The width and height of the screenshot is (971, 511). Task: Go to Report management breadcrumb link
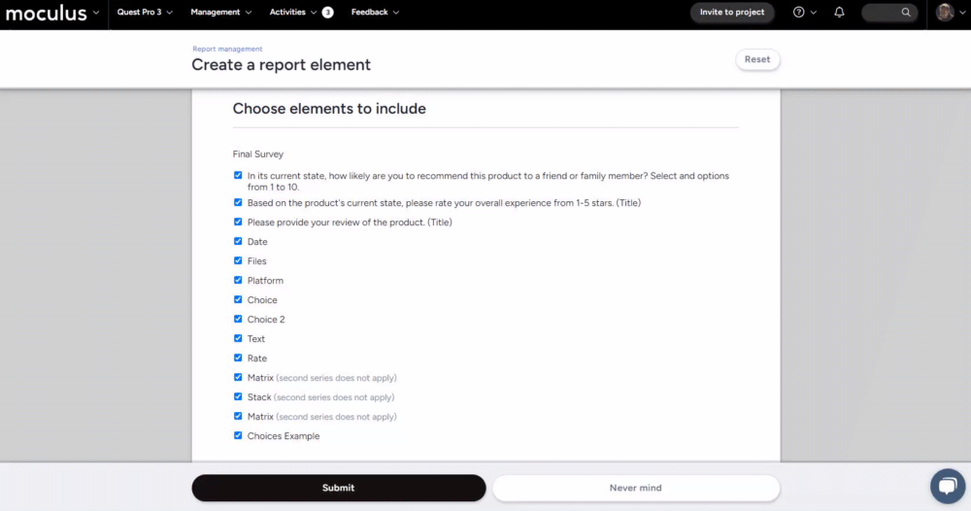(x=227, y=49)
